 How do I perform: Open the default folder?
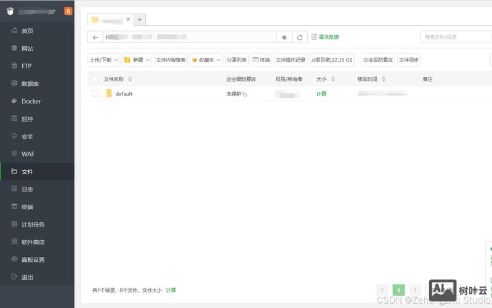(x=124, y=94)
